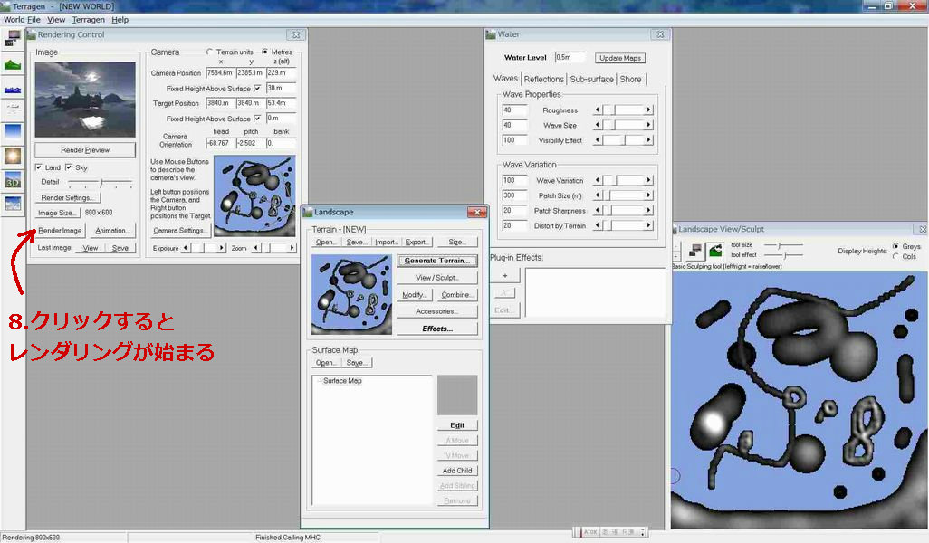Select the Surface Map tree item
Image resolution: width=929 pixels, height=543 pixels.
(342, 381)
